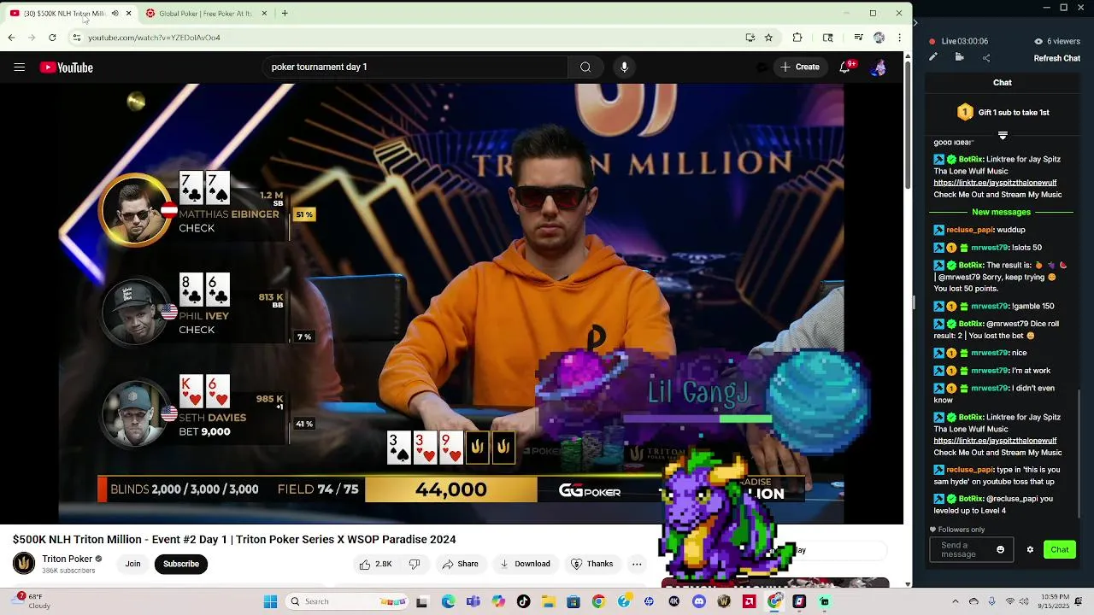Click the pencil edit stream icon
Screen dimensions: 1094x615
point(933,57)
